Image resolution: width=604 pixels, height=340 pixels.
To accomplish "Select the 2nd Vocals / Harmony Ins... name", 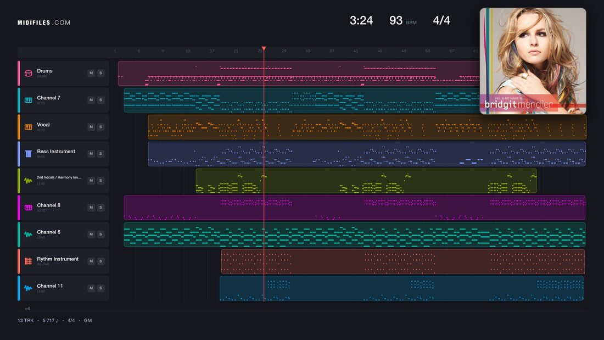I will pyautogui.click(x=59, y=177).
